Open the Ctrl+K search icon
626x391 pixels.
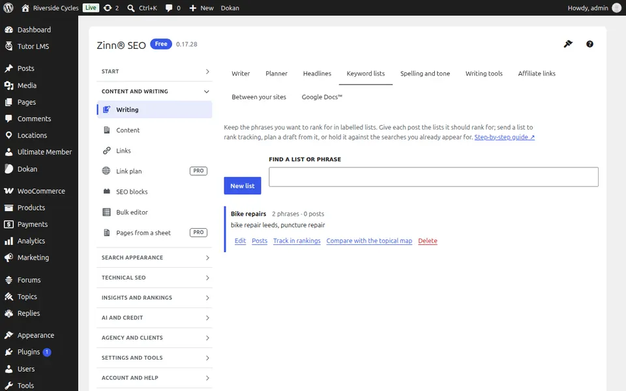click(x=131, y=8)
